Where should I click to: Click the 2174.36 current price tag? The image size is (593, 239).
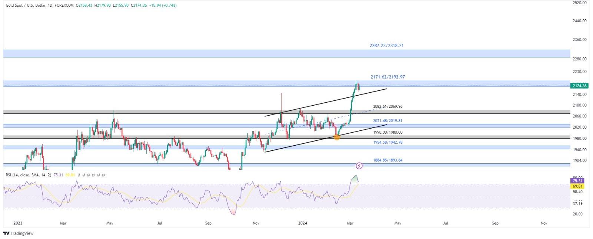click(x=579, y=86)
